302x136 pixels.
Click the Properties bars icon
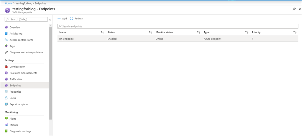[x=6, y=92]
